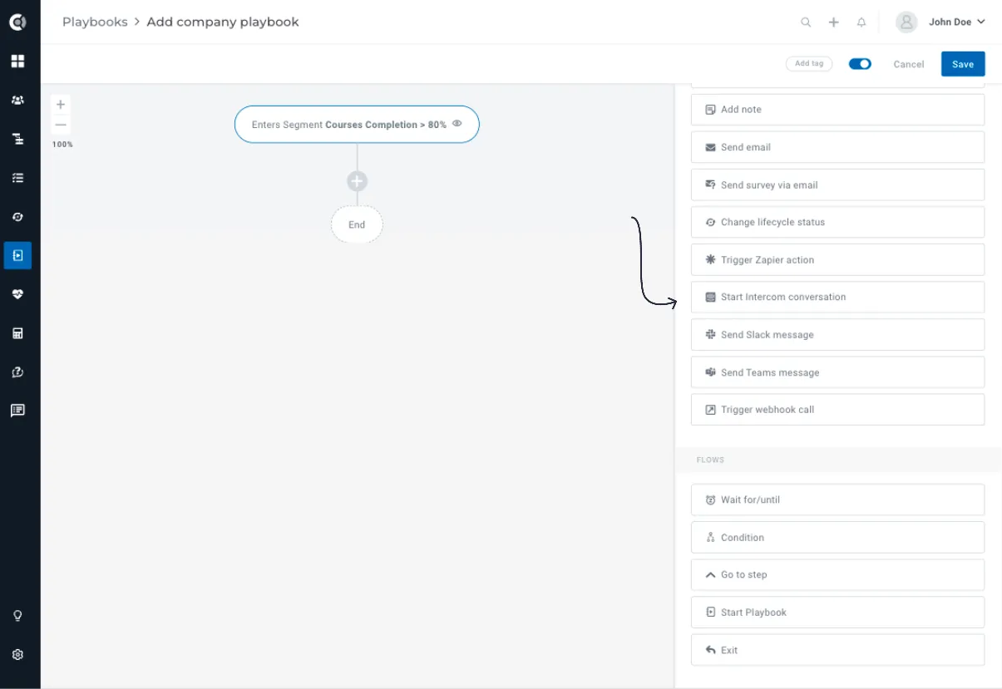Image resolution: width=1002 pixels, height=689 pixels.
Task: Choose Change lifecycle status action
Action: [x=837, y=222]
